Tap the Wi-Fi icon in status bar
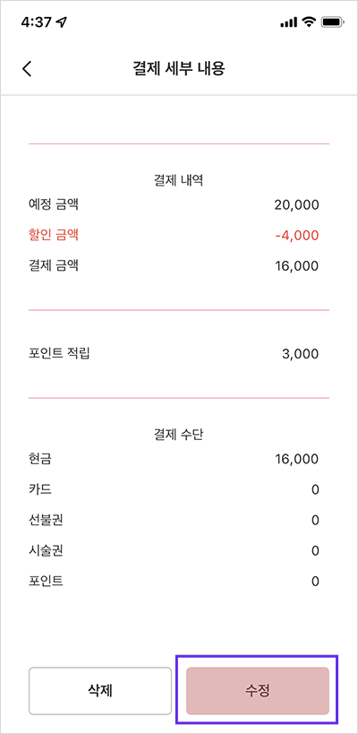Viewport: 358px width, 734px height. click(x=308, y=22)
